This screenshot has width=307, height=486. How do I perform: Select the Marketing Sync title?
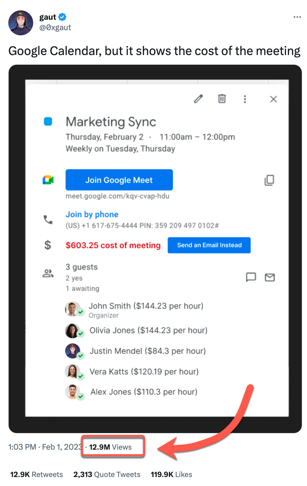[111, 122]
